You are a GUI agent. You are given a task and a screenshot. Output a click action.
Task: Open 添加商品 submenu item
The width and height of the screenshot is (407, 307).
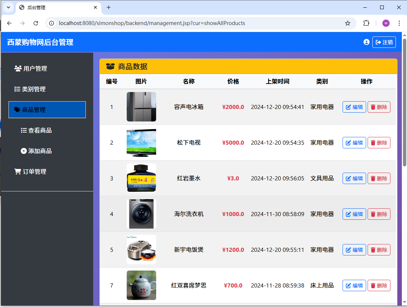point(36,151)
